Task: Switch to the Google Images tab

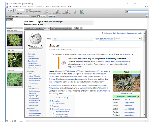Action: tap(29, 29)
